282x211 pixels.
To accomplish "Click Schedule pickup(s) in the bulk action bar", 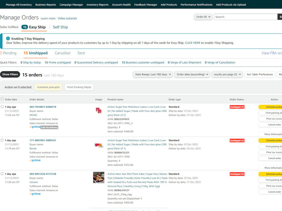I will tap(48, 87).
